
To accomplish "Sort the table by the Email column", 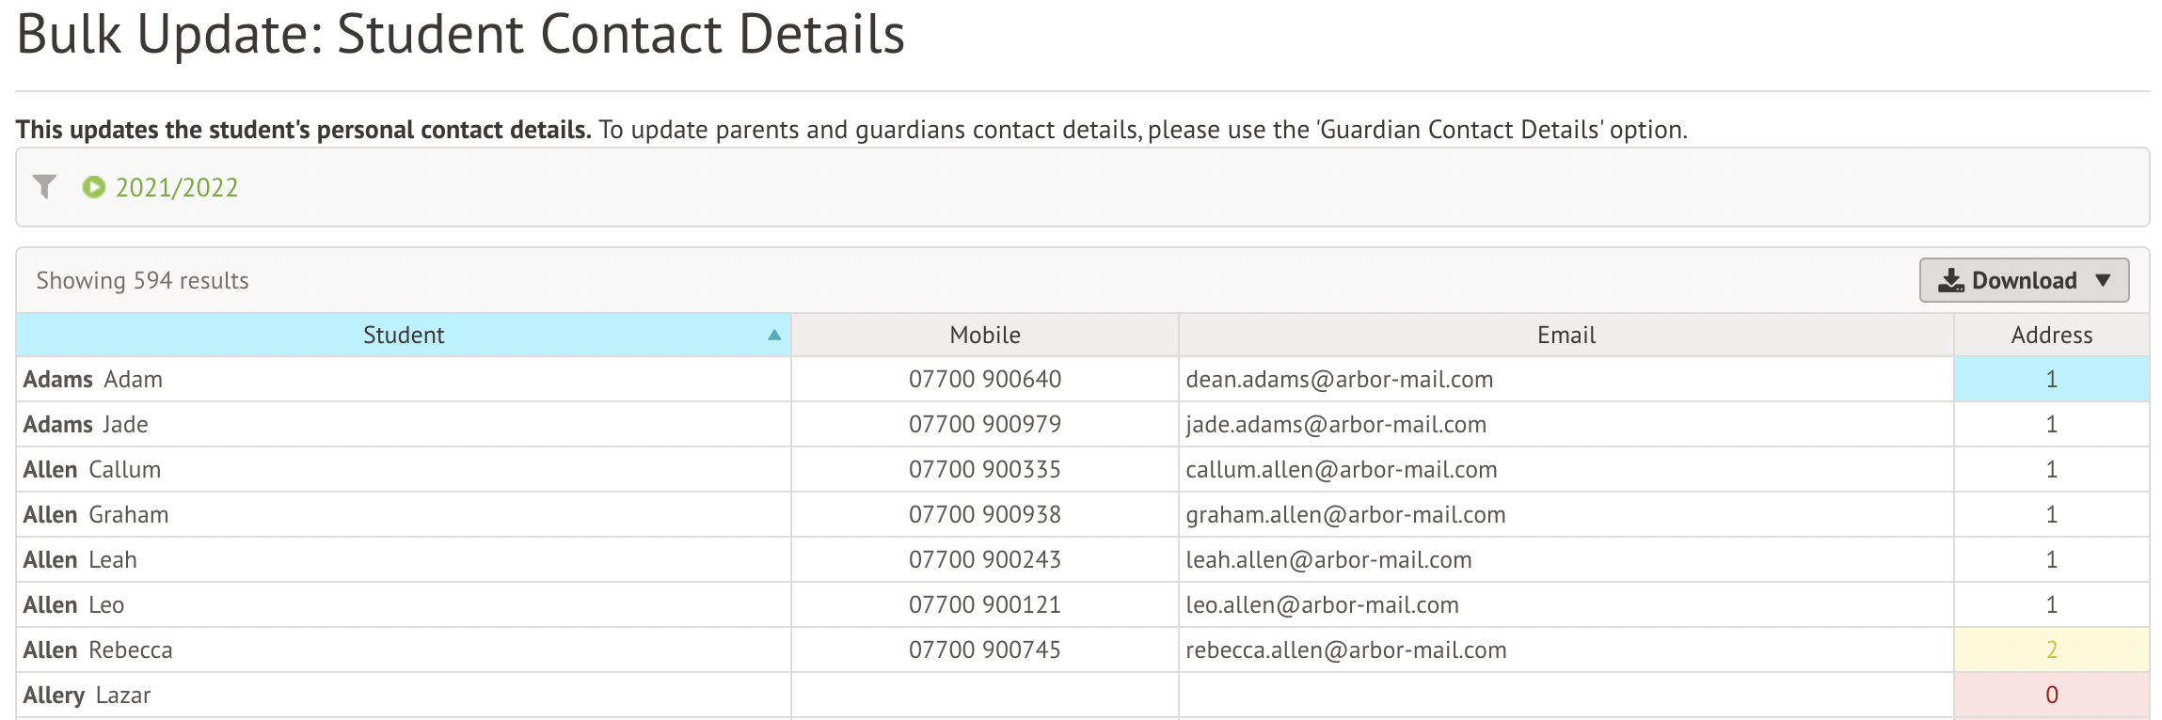I will coord(1565,334).
